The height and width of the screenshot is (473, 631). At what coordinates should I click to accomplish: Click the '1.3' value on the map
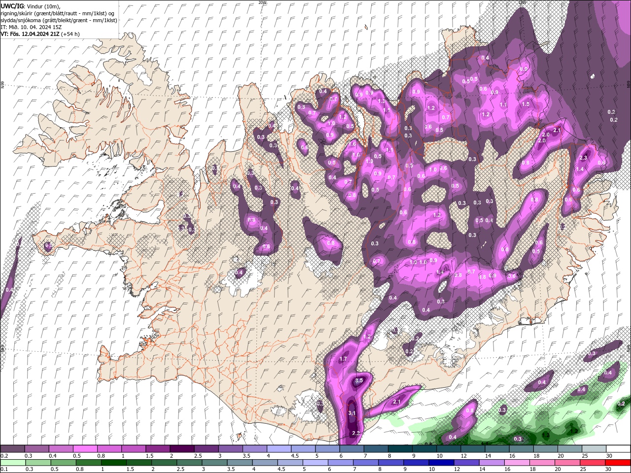click(381, 101)
